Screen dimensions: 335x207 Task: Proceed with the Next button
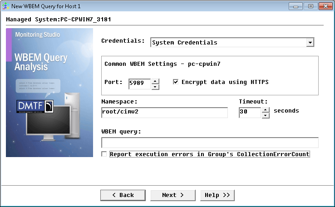(x=173, y=195)
